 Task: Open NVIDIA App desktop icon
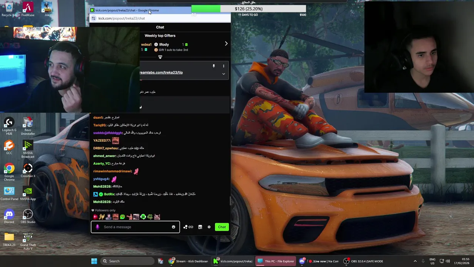click(28, 194)
